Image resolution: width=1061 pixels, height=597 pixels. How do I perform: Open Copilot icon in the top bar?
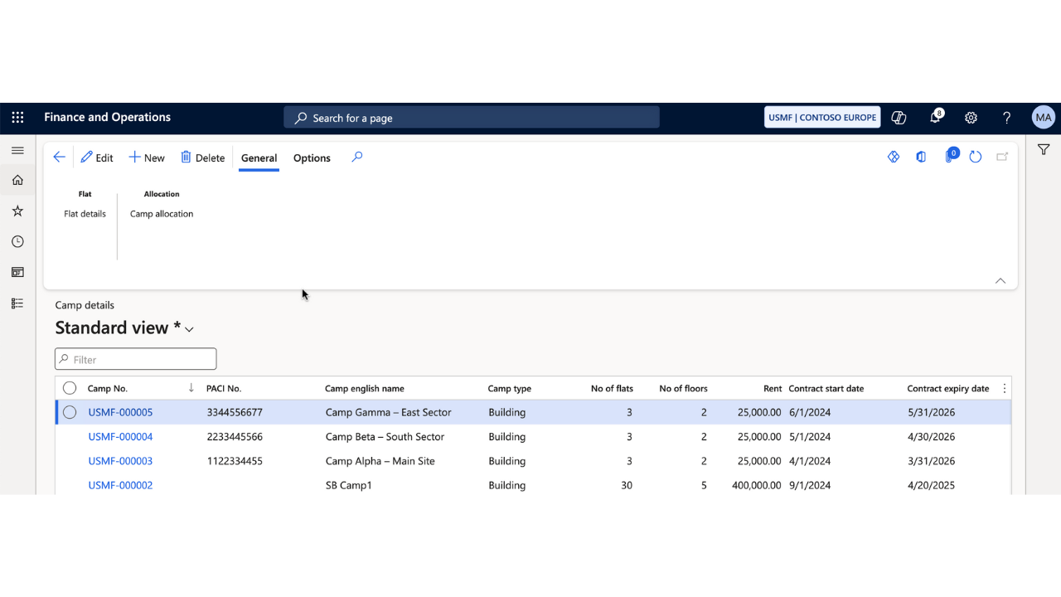coord(899,118)
